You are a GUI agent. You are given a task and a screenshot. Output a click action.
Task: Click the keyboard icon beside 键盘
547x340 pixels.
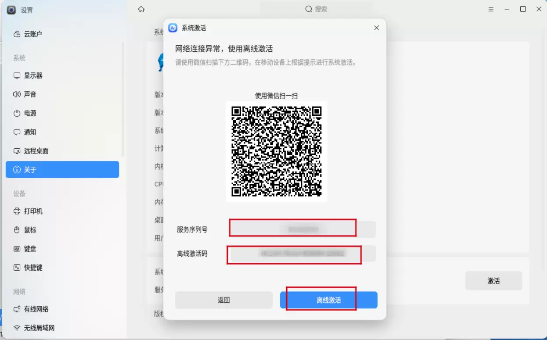(x=17, y=249)
